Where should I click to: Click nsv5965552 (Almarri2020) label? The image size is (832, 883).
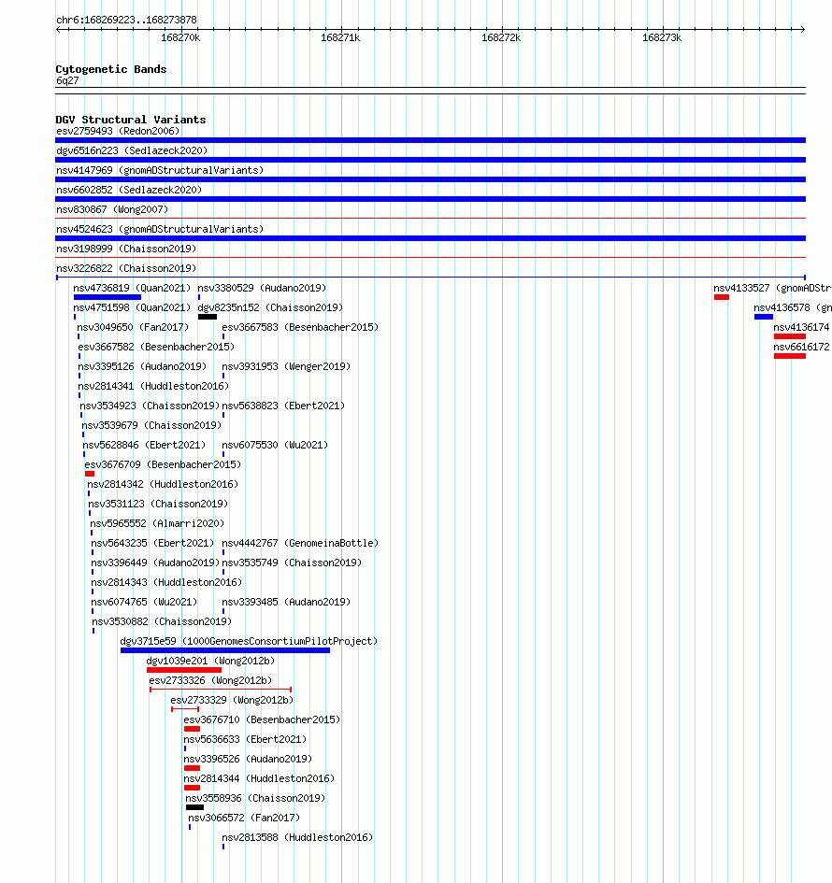click(x=157, y=524)
